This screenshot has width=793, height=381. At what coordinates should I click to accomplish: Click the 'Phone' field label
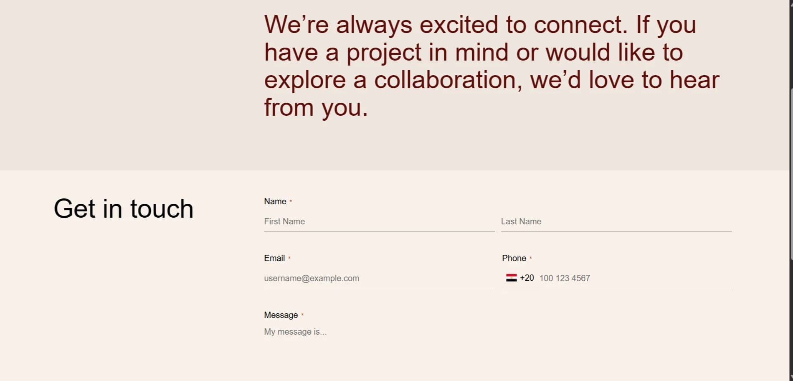click(x=514, y=258)
